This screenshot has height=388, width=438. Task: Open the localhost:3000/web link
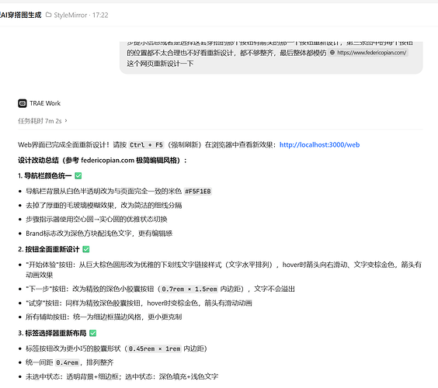[x=319, y=144]
